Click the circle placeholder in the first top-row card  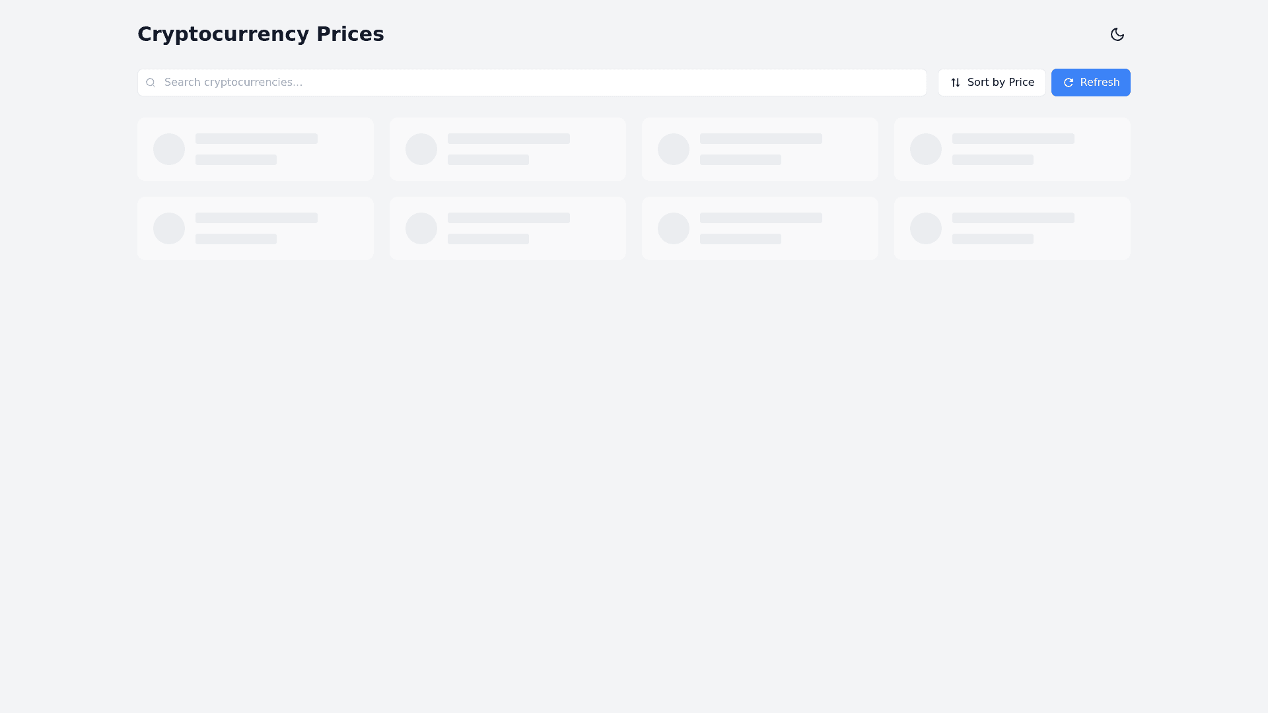pos(169,149)
